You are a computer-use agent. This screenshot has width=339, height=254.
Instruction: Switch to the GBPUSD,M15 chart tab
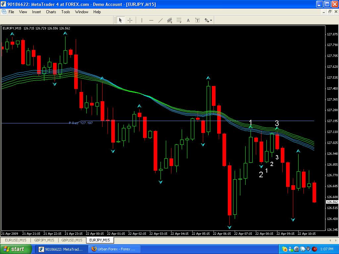(72, 240)
